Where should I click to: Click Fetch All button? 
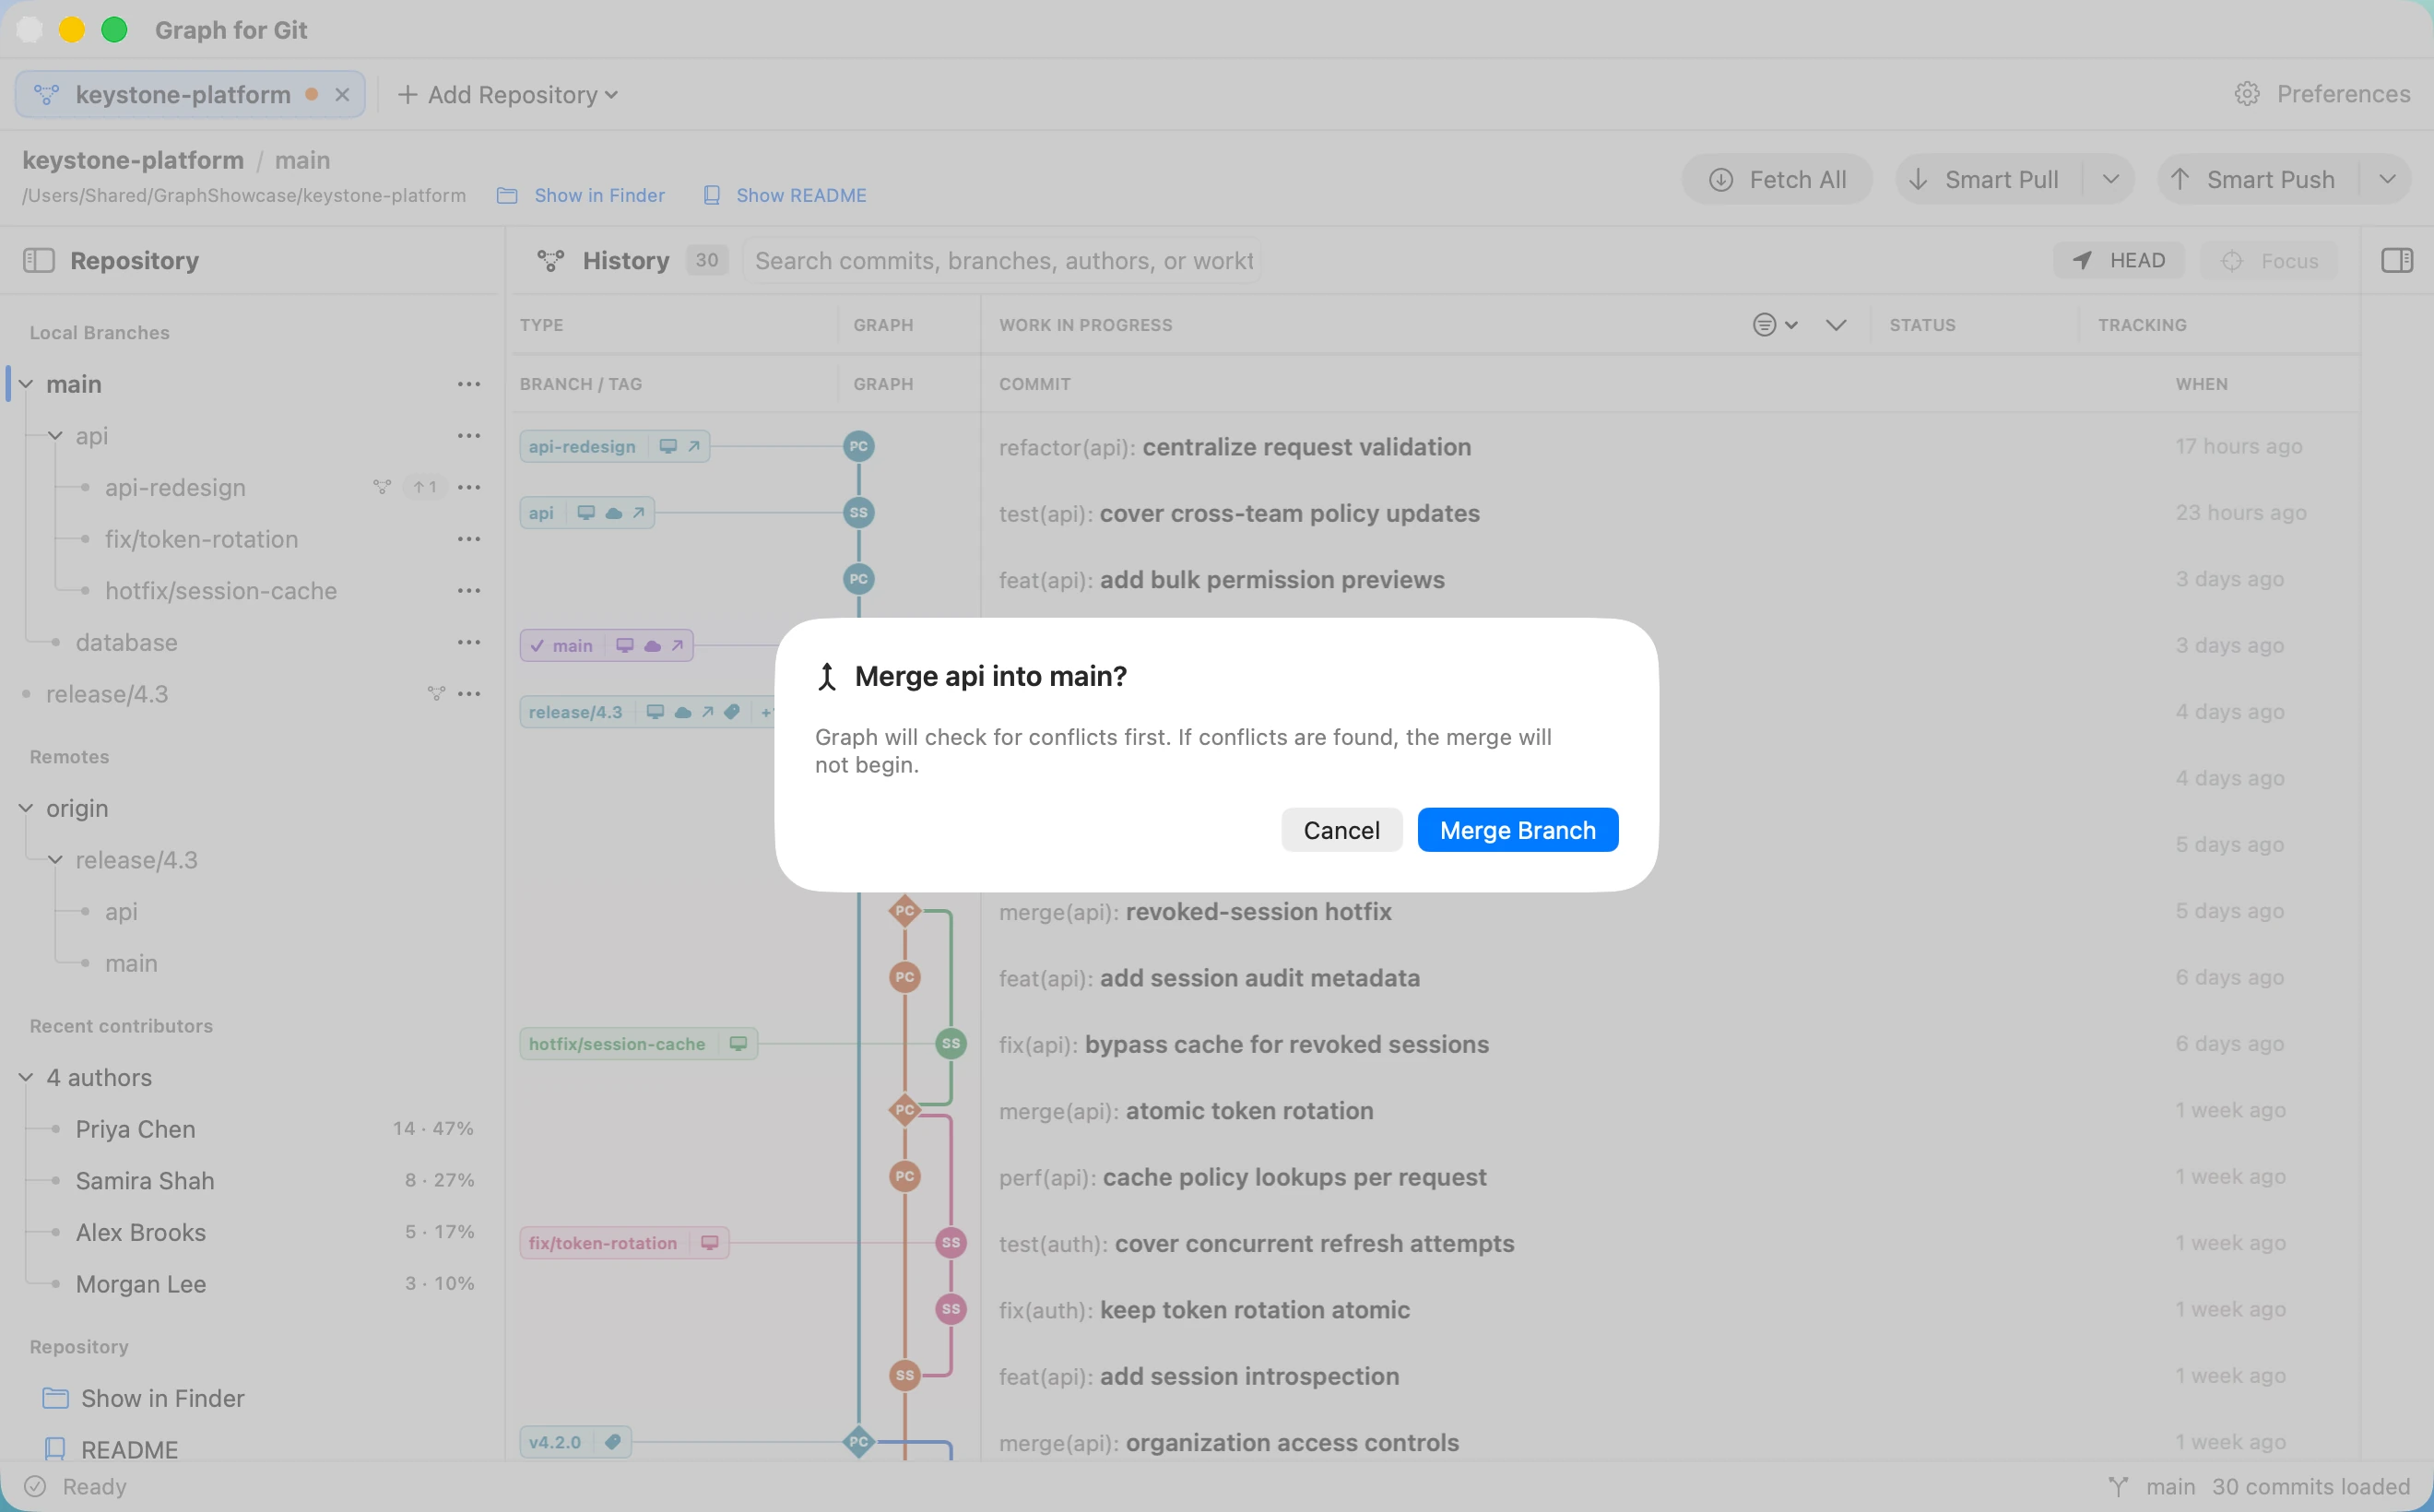(1777, 180)
